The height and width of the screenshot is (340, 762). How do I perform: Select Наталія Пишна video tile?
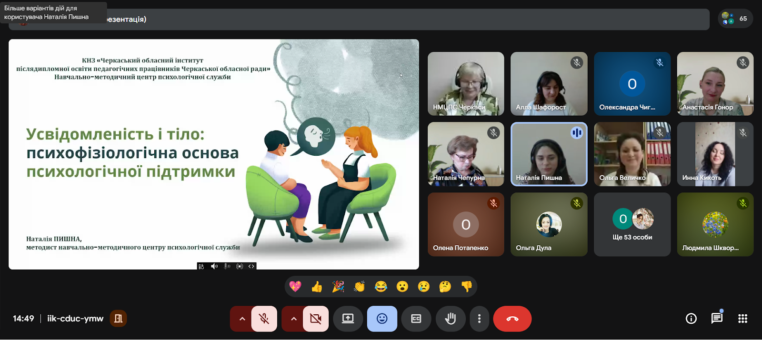549,154
